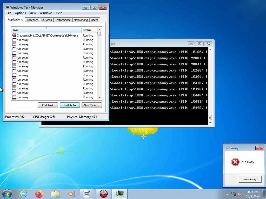266x199 pixels.
Task: Click console line with PID 10496
Action: click(159, 108)
